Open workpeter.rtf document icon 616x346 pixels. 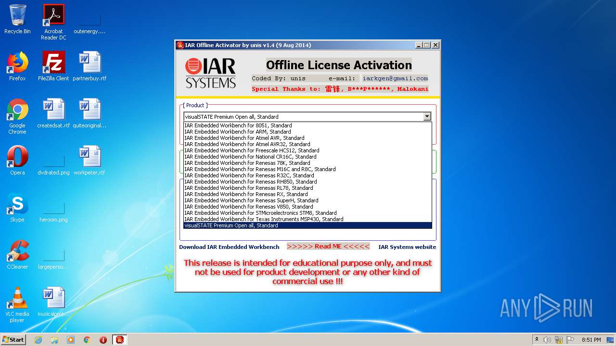[x=90, y=161]
